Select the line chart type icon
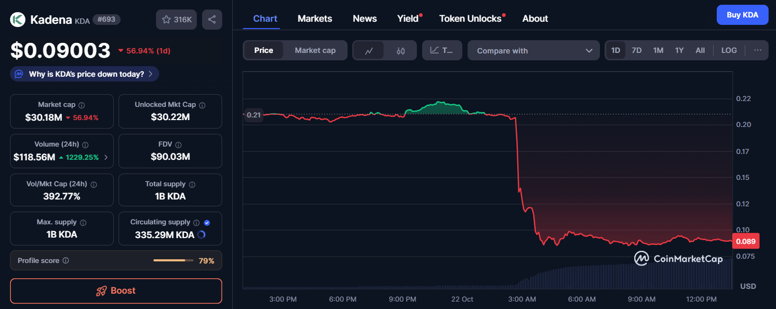The height and width of the screenshot is (309, 776). [369, 51]
